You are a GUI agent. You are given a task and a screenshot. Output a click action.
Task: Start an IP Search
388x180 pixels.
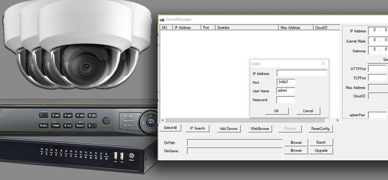coord(198,128)
